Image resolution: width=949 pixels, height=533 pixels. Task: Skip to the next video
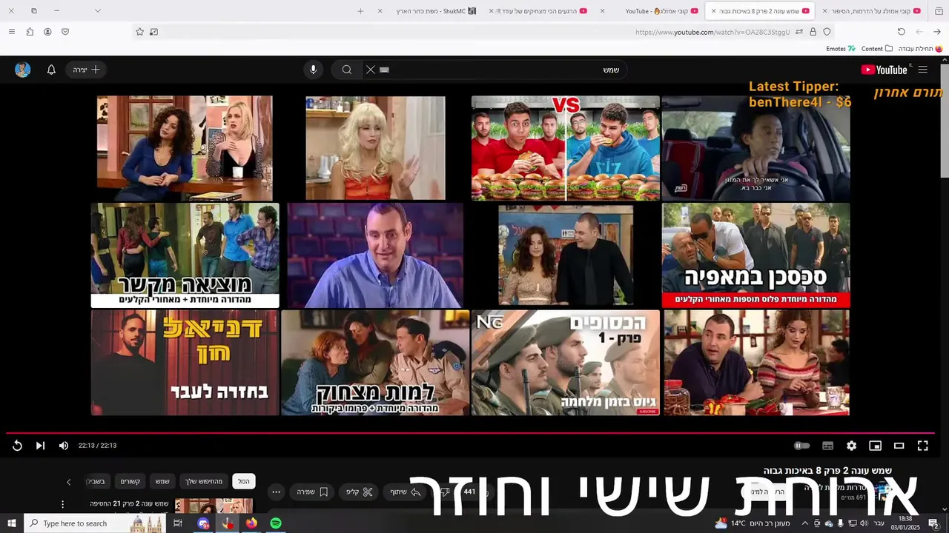(x=41, y=446)
